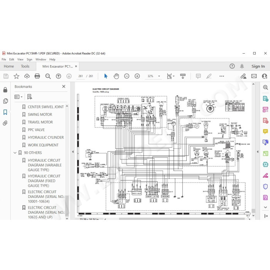This screenshot has height=270, width=270.
Task: Open Fill & Sign tool in right pane
Action: coord(265,175)
